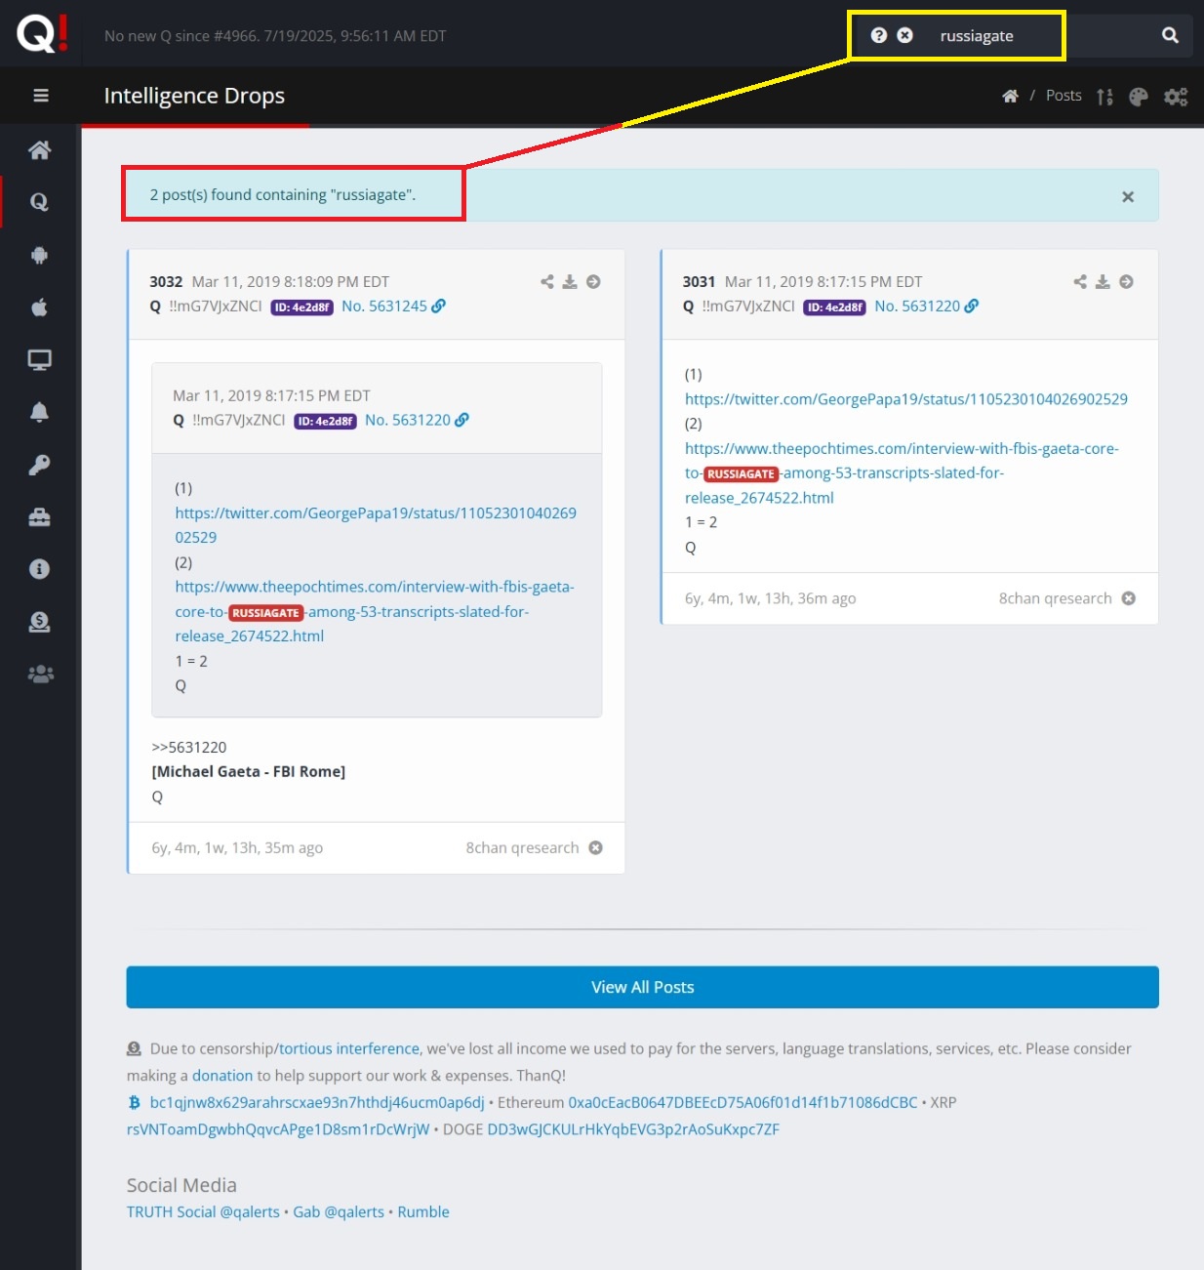
Task: Click 8chan qresearch source icon on post 3032
Action: 595,848
